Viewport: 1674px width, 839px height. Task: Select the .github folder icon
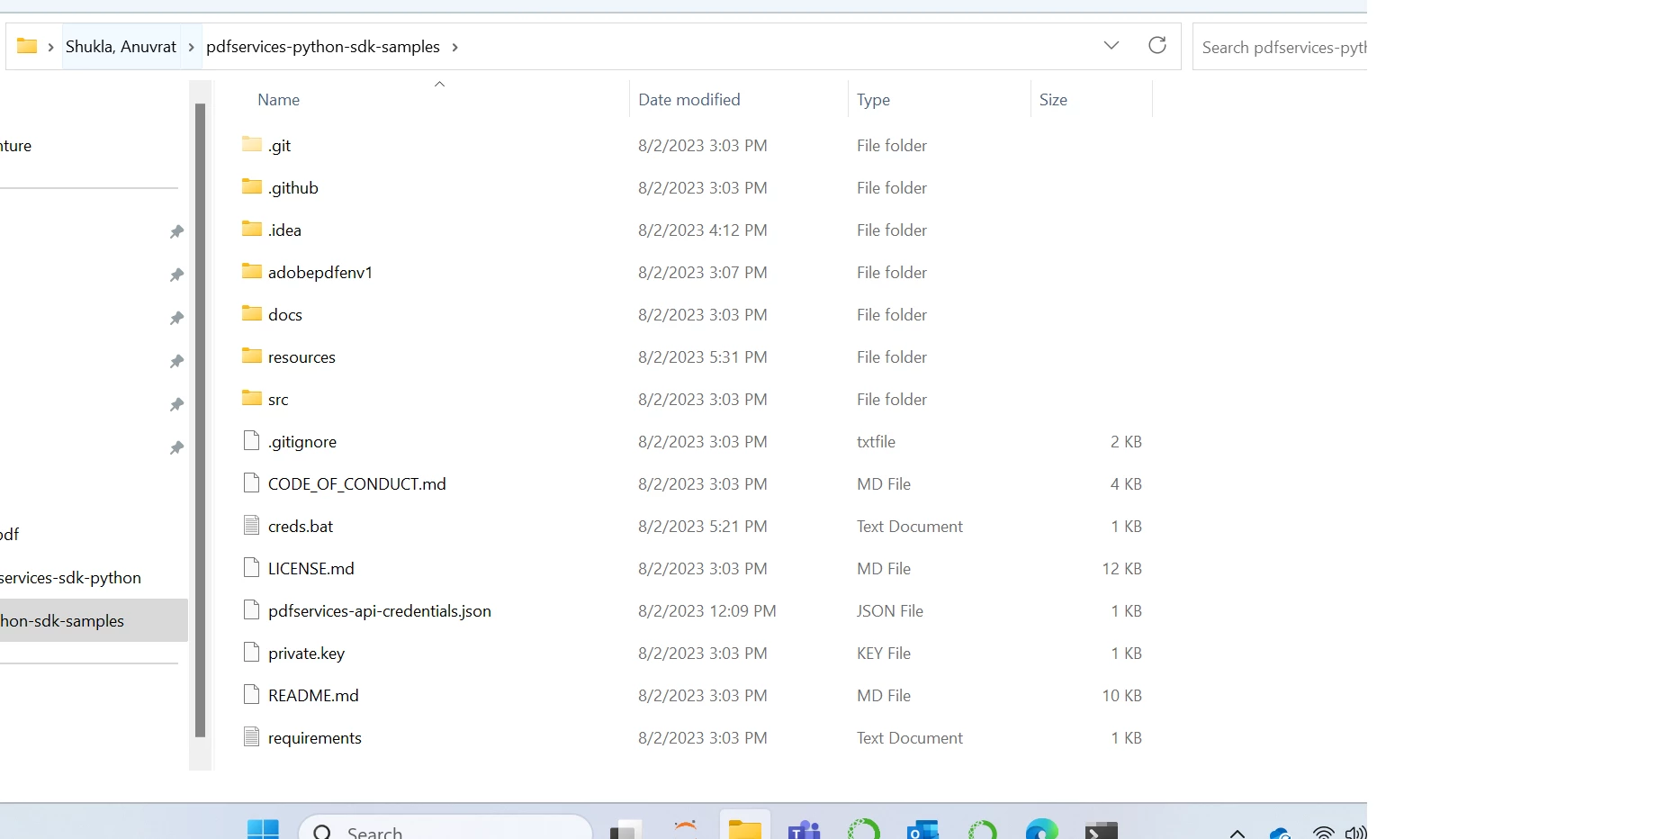[x=252, y=186]
